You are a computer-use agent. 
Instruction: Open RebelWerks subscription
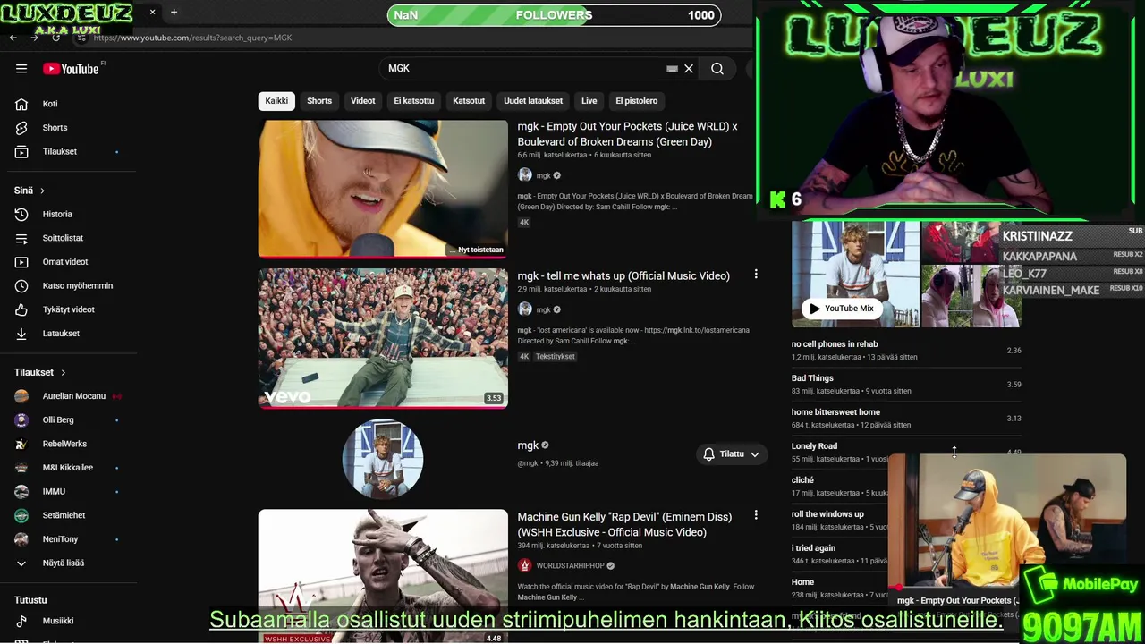click(x=64, y=444)
